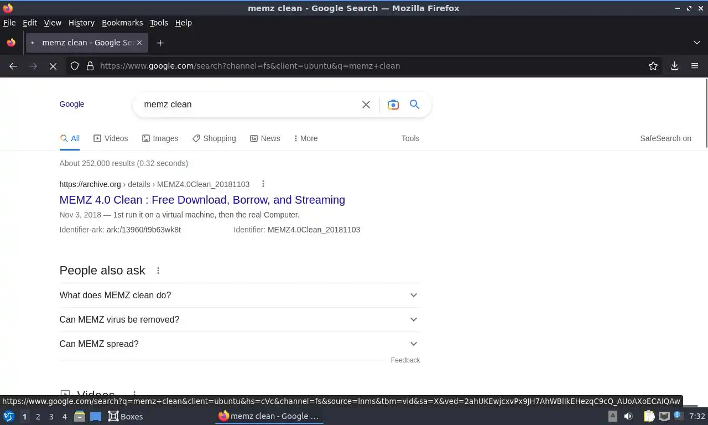Click Identifier MEMZ4.0Clean_20181103 text

pyautogui.click(x=297, y=230)
